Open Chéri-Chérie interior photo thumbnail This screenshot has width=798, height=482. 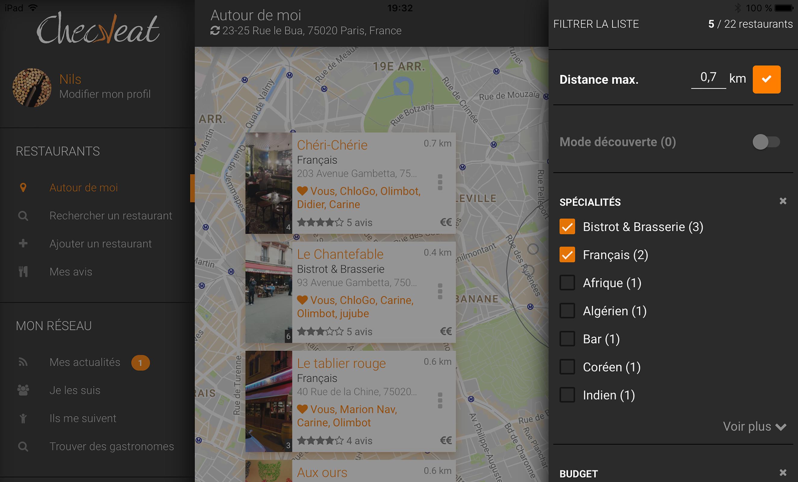pos(269,183)
